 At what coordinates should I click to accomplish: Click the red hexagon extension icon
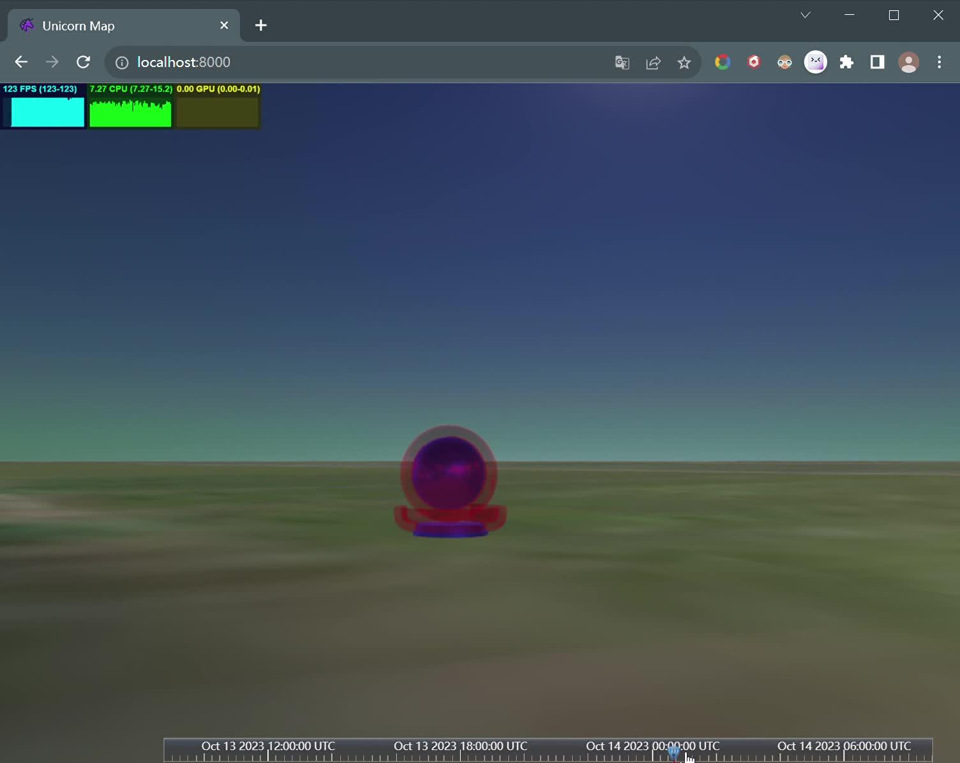point(754,62)
